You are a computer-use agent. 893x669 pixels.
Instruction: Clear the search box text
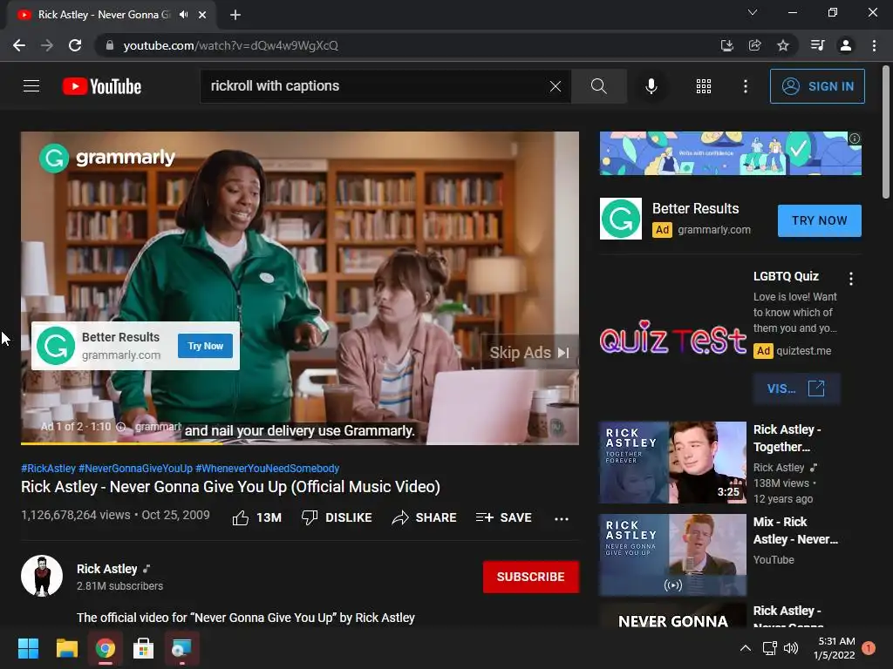click(556, 86)
